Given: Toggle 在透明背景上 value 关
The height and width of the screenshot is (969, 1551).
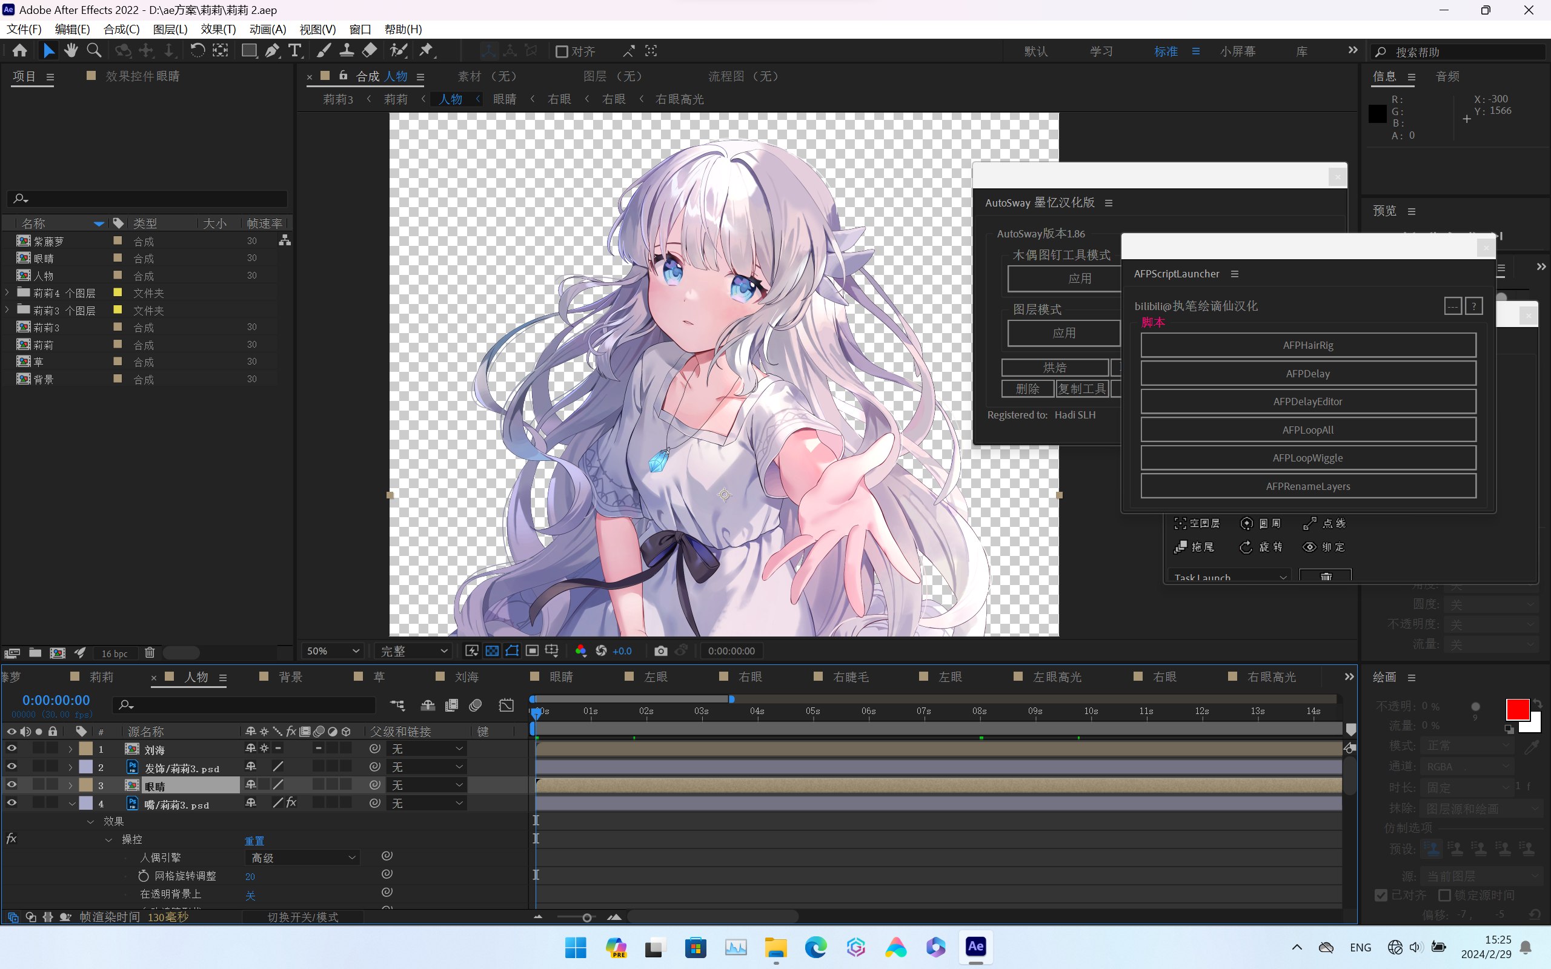Looking at the screenshot, I should coord(250,895).
